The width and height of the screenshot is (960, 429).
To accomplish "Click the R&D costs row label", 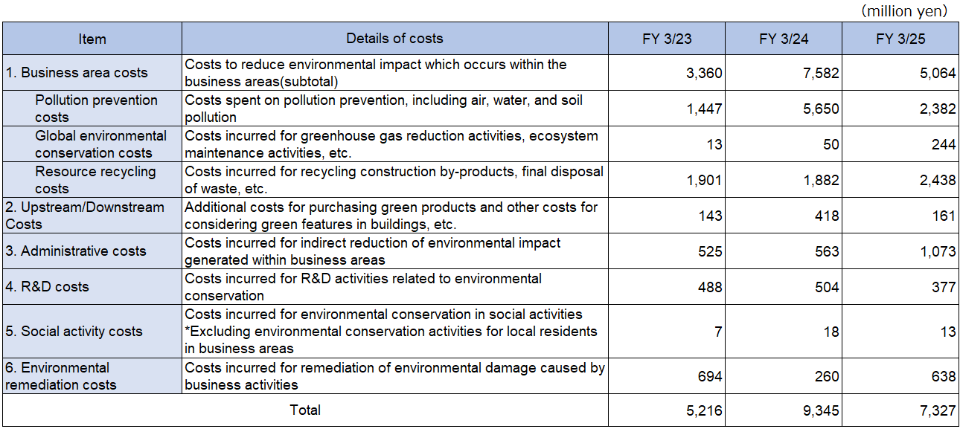I will [x=45, y=286].
